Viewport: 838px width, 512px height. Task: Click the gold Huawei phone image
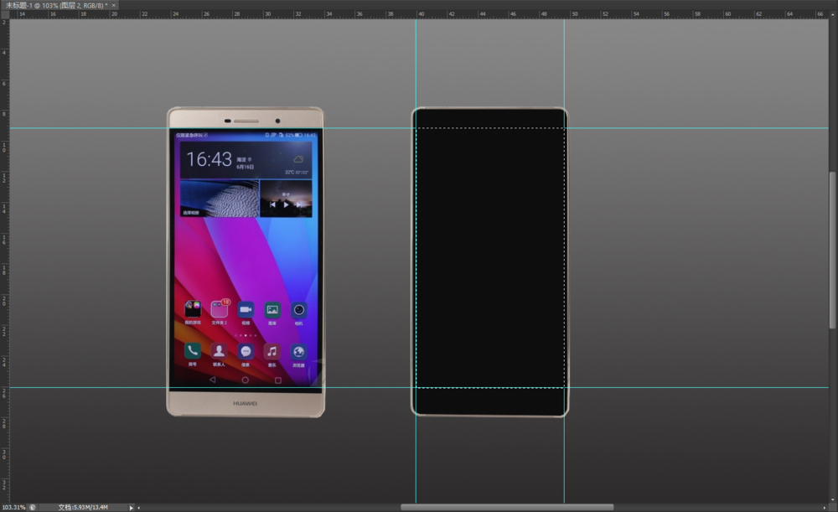246,262
